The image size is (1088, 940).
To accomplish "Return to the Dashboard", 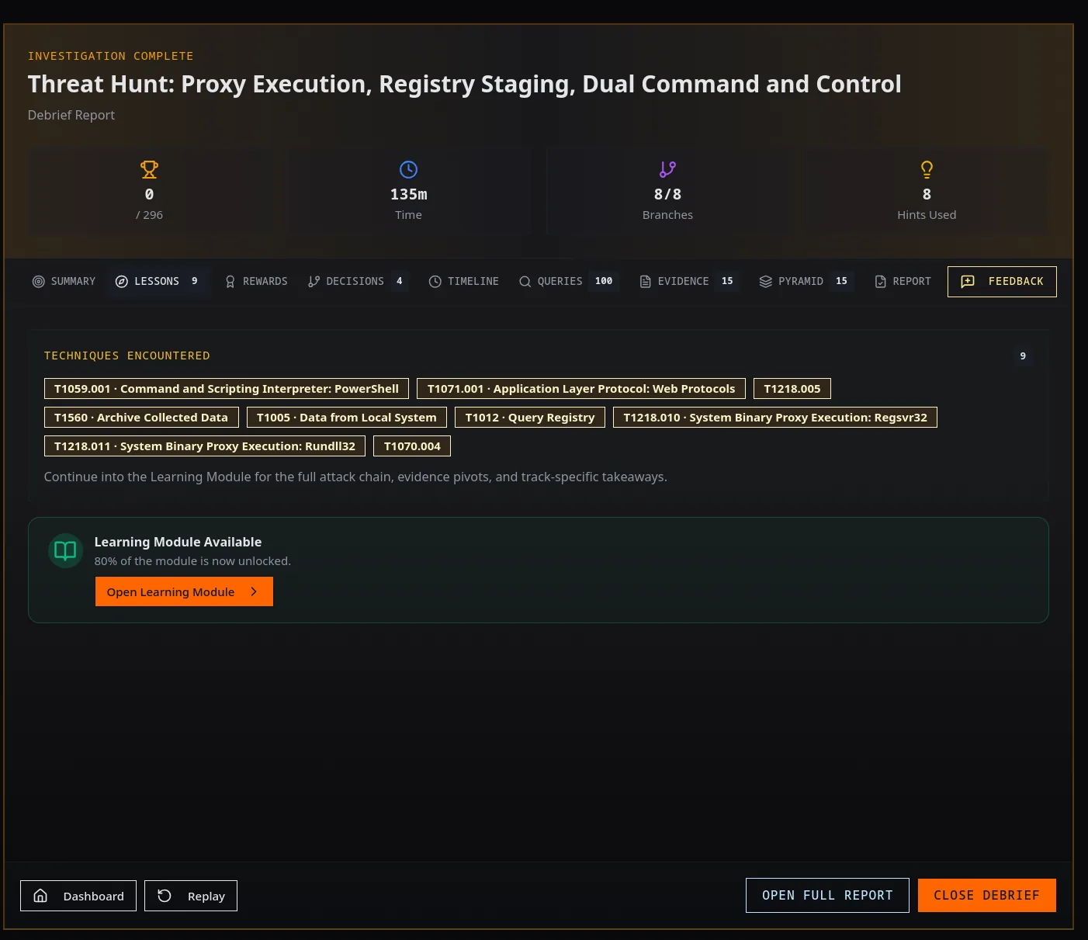I will coord(78,896).
